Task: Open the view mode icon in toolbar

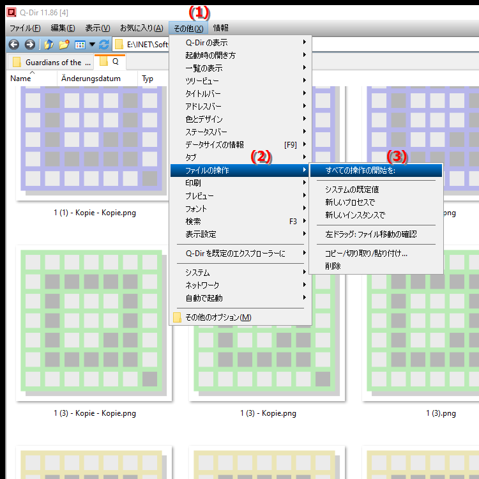Action: (x=80, y=45)
